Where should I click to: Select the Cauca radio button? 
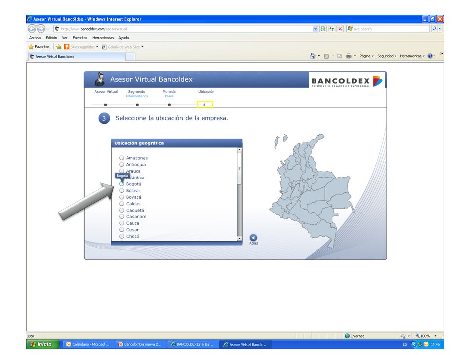(122, 223)
